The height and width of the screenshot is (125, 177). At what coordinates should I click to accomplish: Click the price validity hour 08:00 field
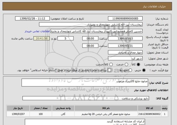point(90,46)
